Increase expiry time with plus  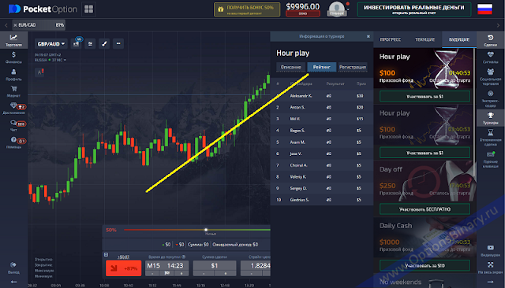[181, 273]
